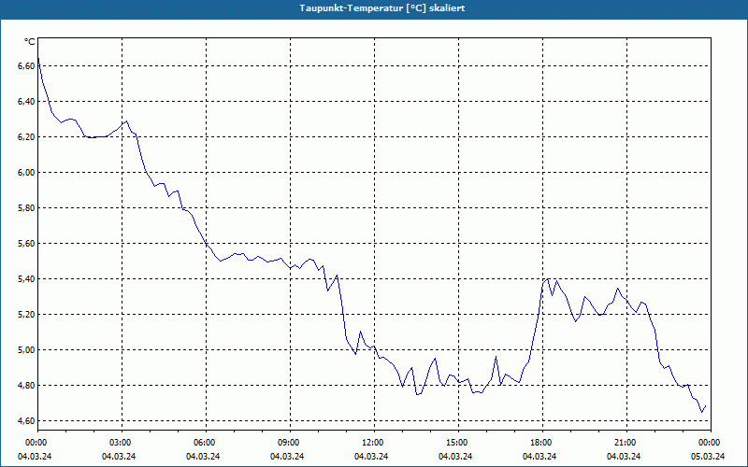The image size is (748, 467).
Task: Click the 5,00 y-axis value
Action: pos(26,349)
